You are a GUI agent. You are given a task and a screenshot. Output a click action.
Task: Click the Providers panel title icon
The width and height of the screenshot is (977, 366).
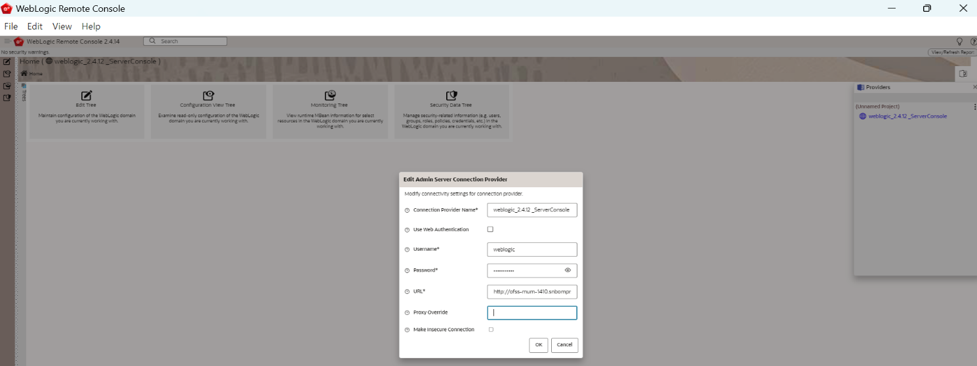tap(860, 87)
